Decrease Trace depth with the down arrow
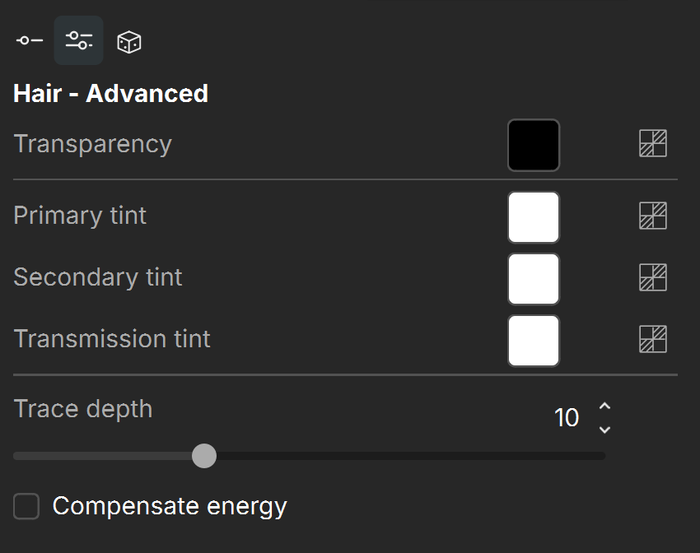The image size is (700, 553). click(x=605, y=430)
